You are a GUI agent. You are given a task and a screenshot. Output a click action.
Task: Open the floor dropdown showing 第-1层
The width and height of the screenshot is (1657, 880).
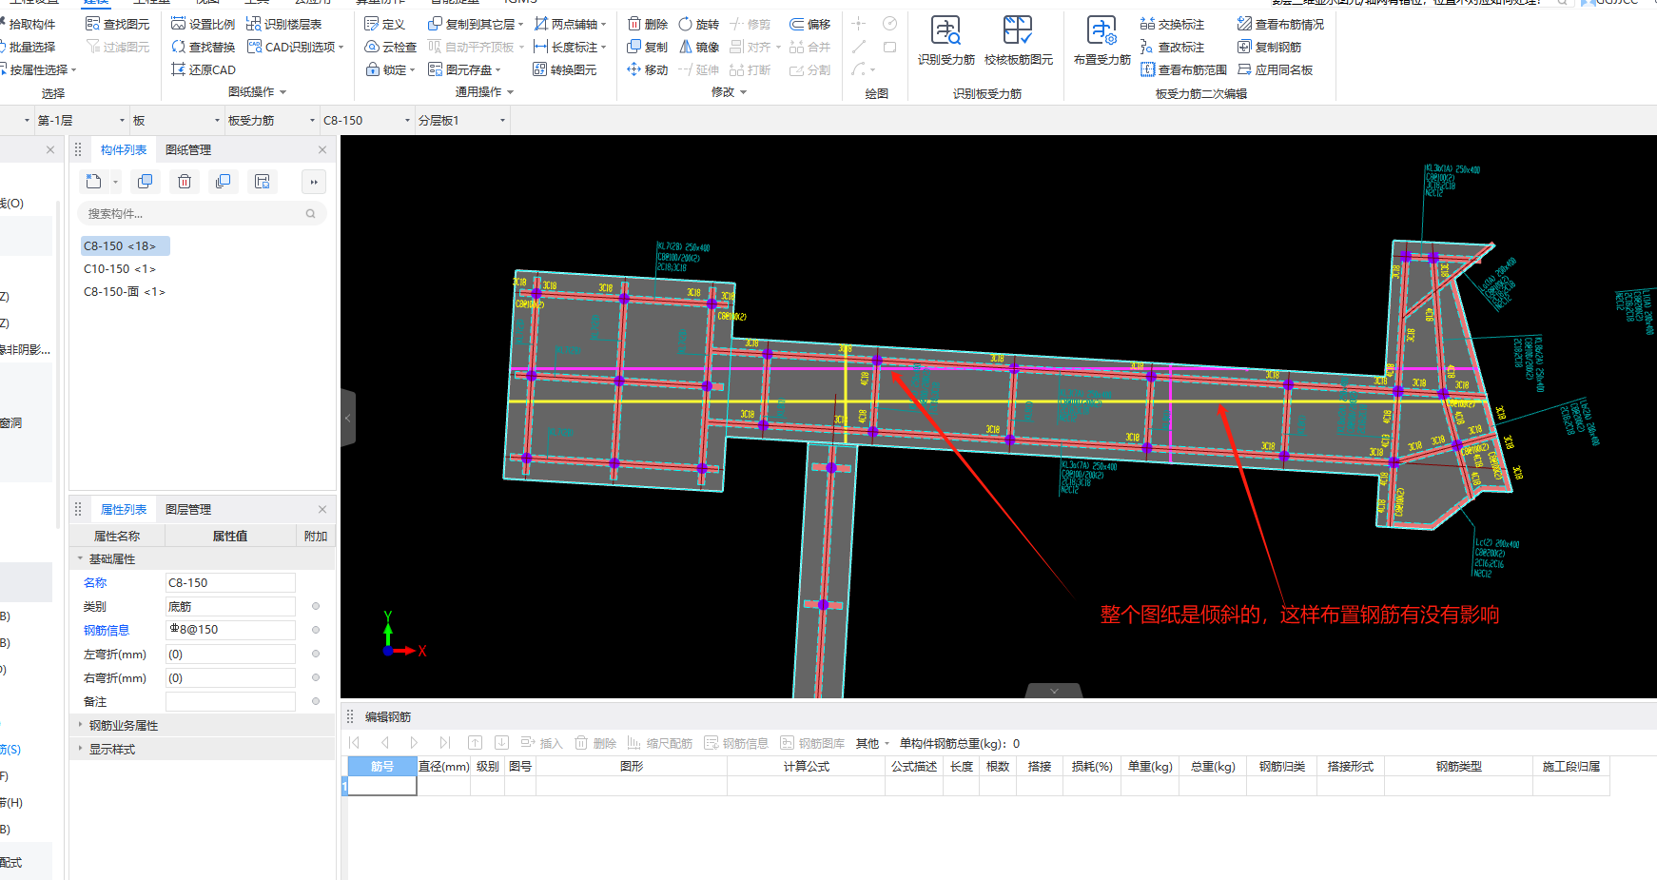click(81, 121)
